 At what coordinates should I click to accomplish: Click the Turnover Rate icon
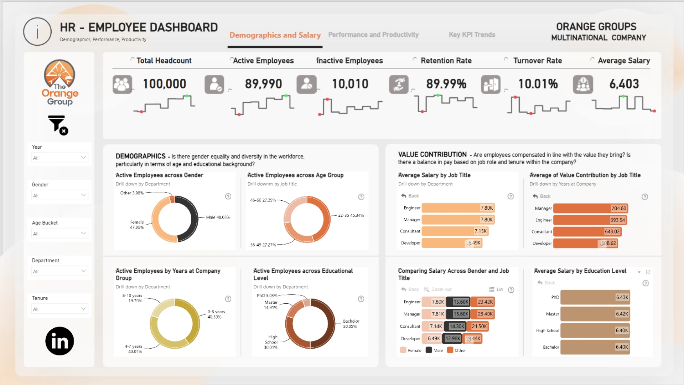[491, 84]
